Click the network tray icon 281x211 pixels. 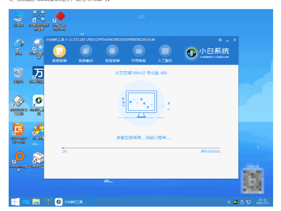point(249,202)
